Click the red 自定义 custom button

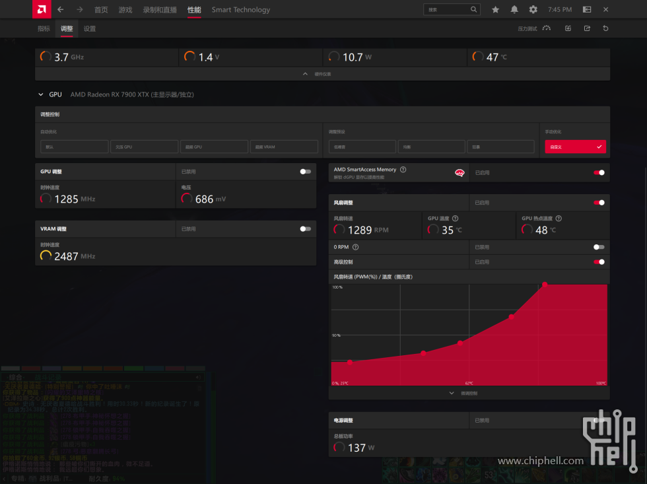click(x=575, y=147)
